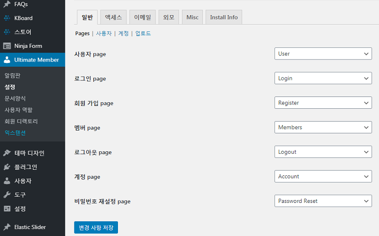Switch to the Install Info tab
This screenshot has height=236, width=379.
[224, 17]
